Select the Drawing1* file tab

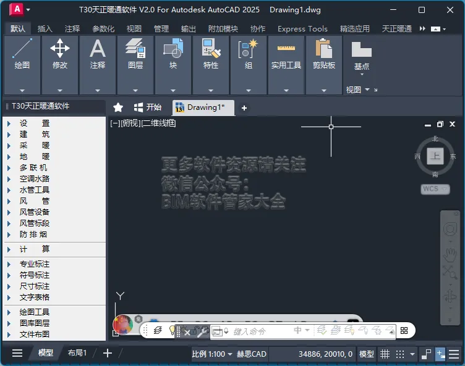[x=203, y=107]
